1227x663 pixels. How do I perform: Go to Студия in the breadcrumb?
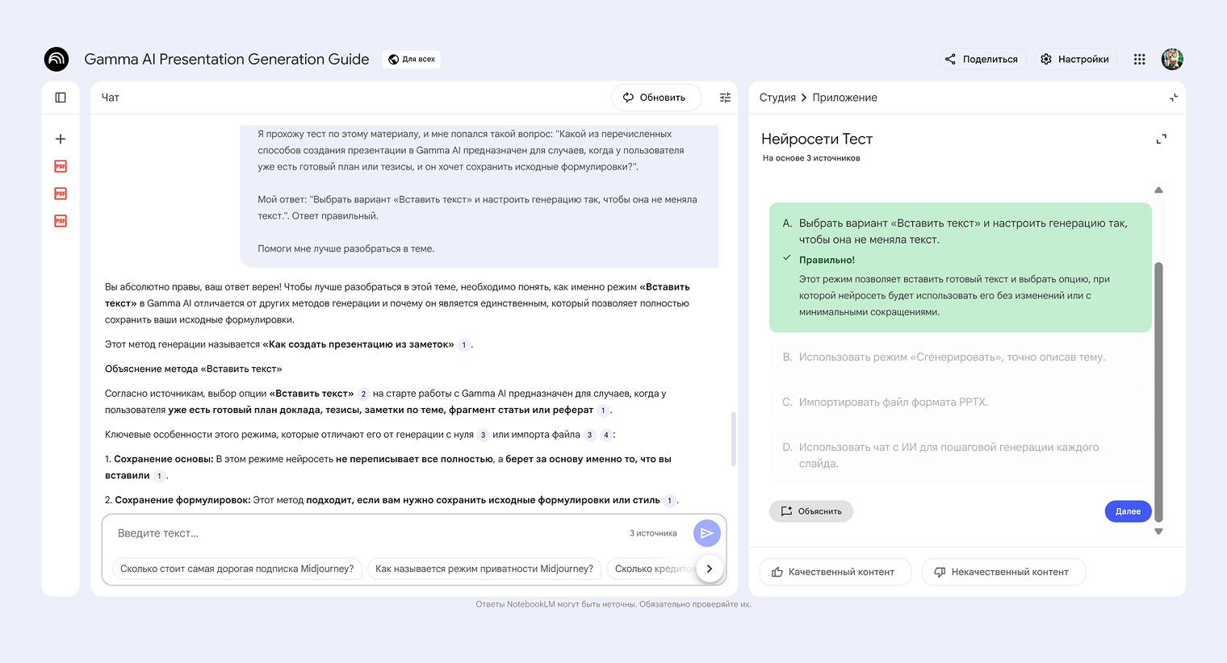pyautogui.click(x=777, y=98)
